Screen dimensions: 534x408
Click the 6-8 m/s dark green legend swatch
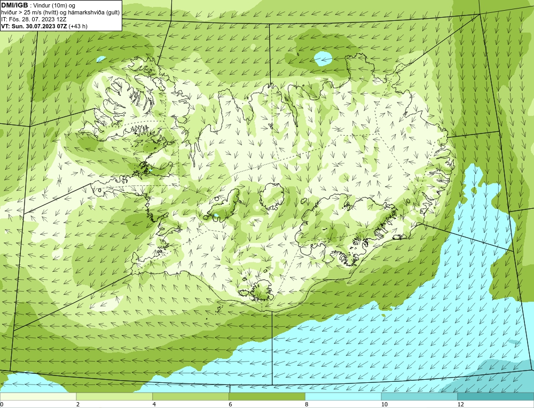pyautogui.click(x=267, y=397)
